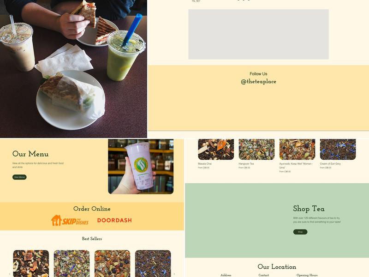
Task: Click the sandwich and drinks photo
Action: pyautogui.click(x=73, y=69)
